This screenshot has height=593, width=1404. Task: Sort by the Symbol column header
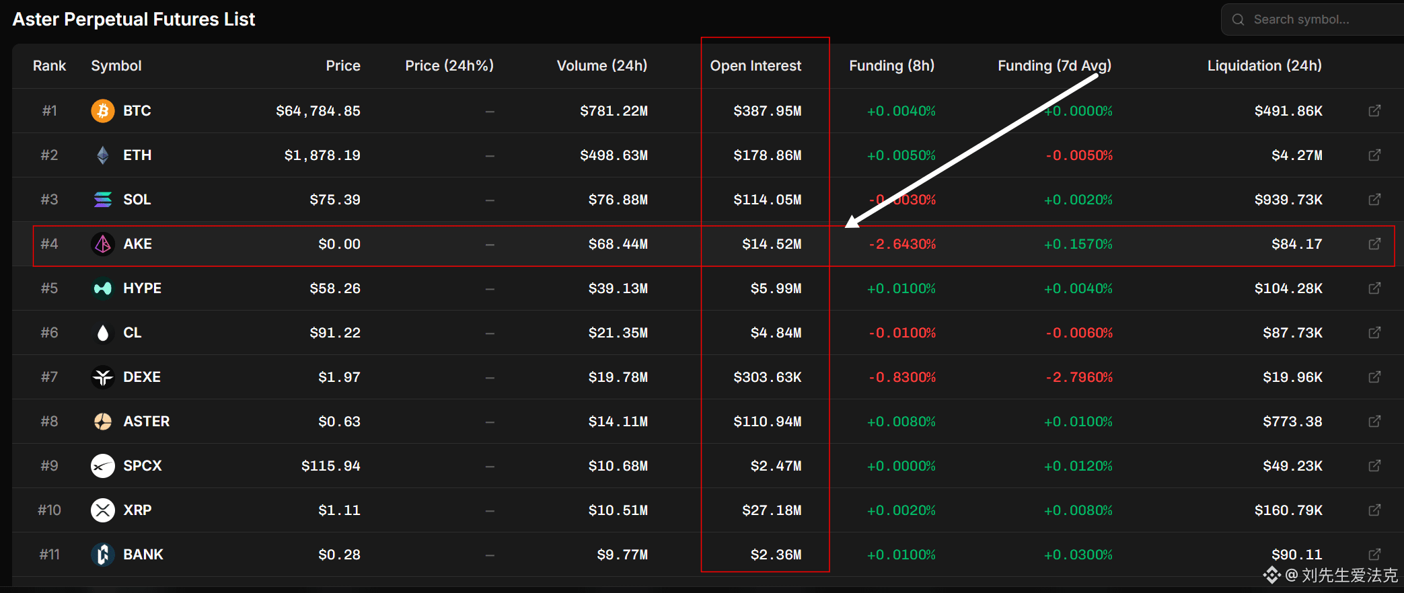(116, 66)
